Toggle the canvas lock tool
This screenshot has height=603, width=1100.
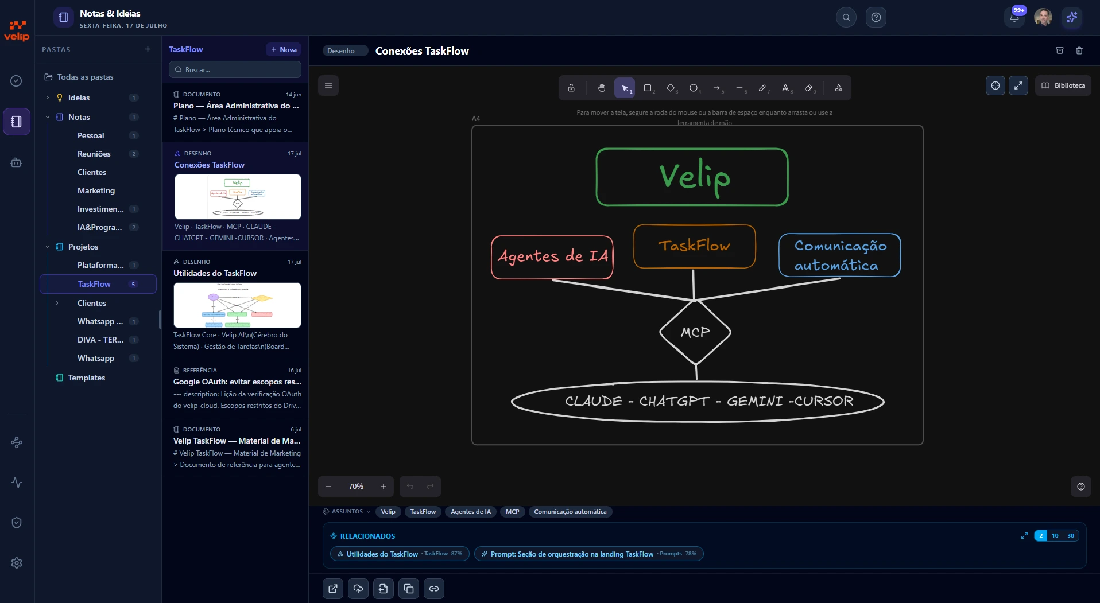[571, 88]
